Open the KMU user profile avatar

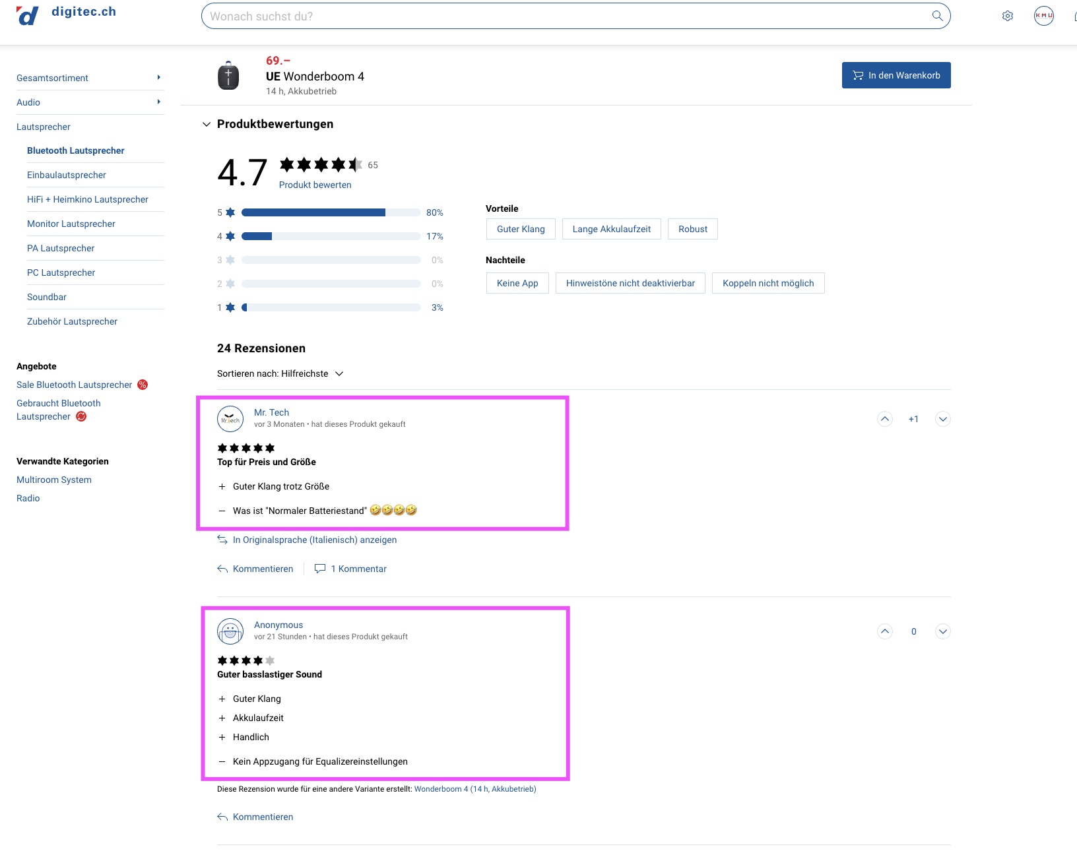1043,16
